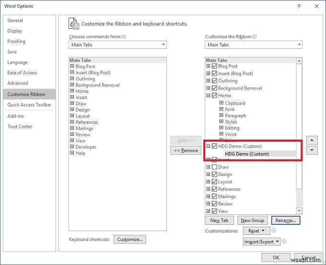326x265 pixels.
Task: Expand Clipboard group under Home
Action: (x=221, y=103)
